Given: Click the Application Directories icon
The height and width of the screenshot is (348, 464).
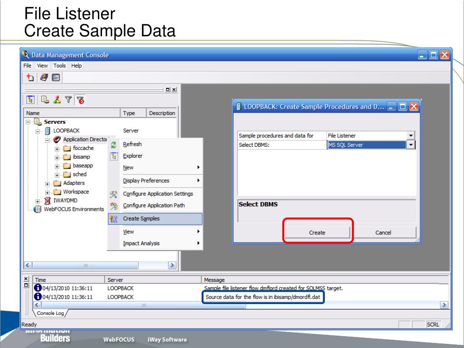Looking at the screenshot, I should (x=57, y=140).
